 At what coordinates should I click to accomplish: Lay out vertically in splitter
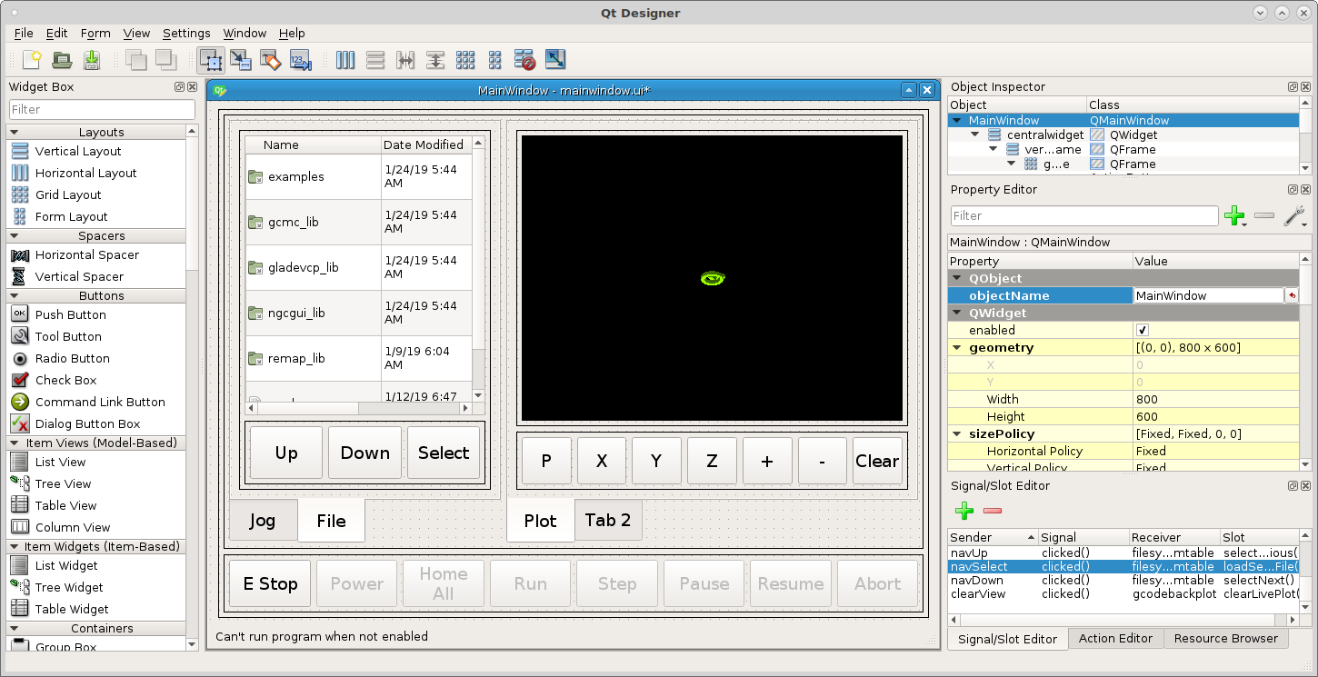coord(435,60)
